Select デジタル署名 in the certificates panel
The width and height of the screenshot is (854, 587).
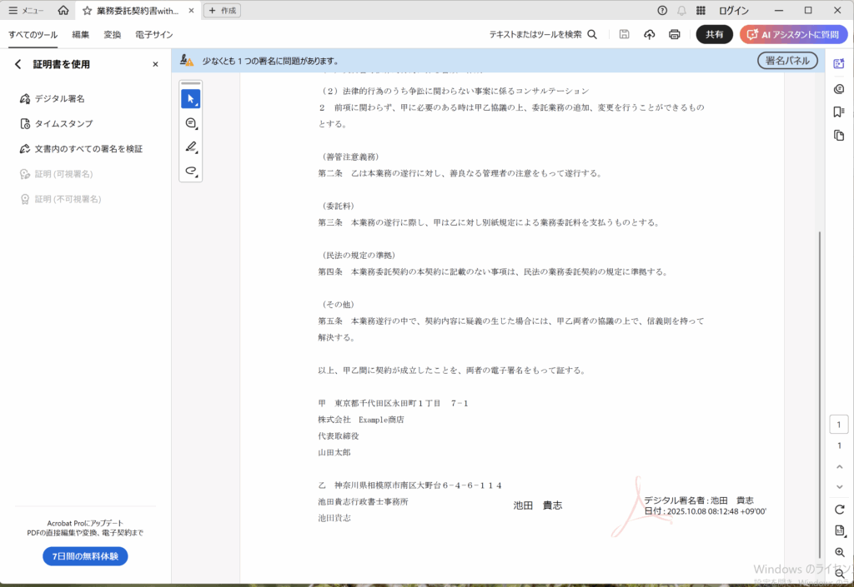[59, 98]
